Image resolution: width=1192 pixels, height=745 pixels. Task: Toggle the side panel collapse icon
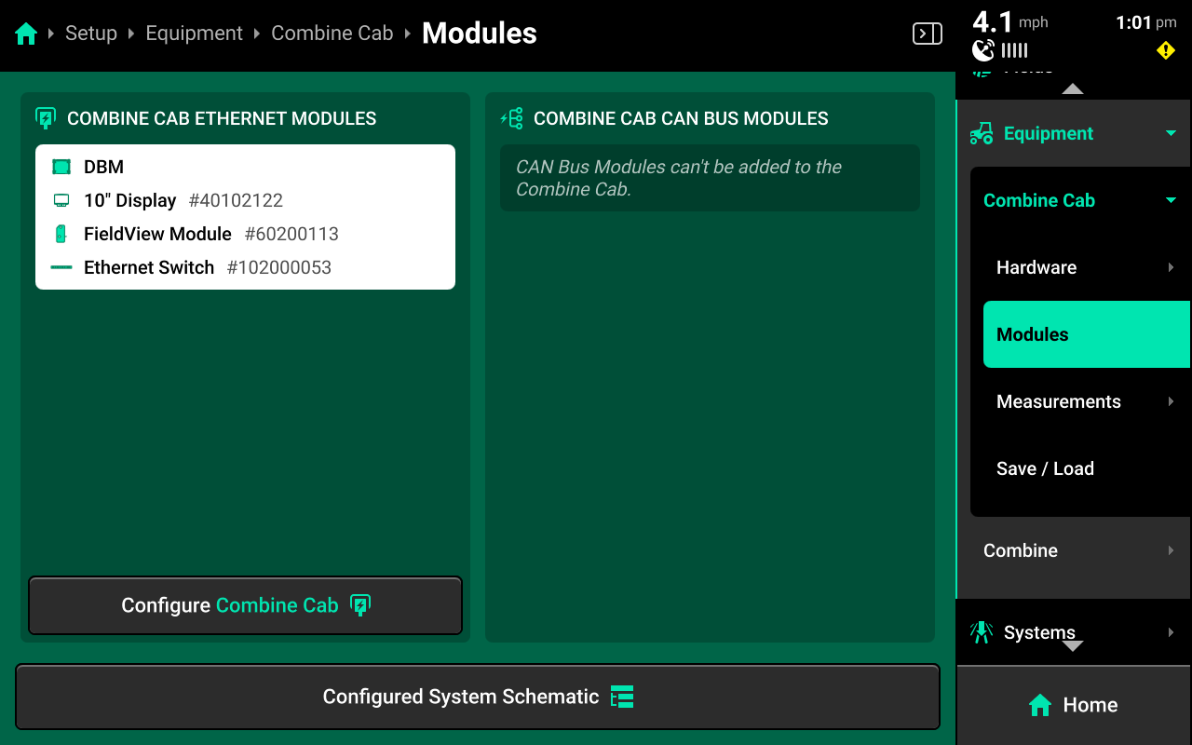[927, 34]
